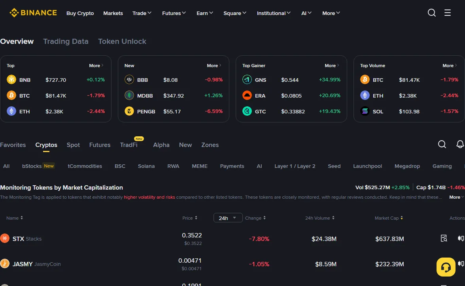This screenshot has width=465, height=286.
Task: Open Buy Crypto link
Action: point(80,13)
